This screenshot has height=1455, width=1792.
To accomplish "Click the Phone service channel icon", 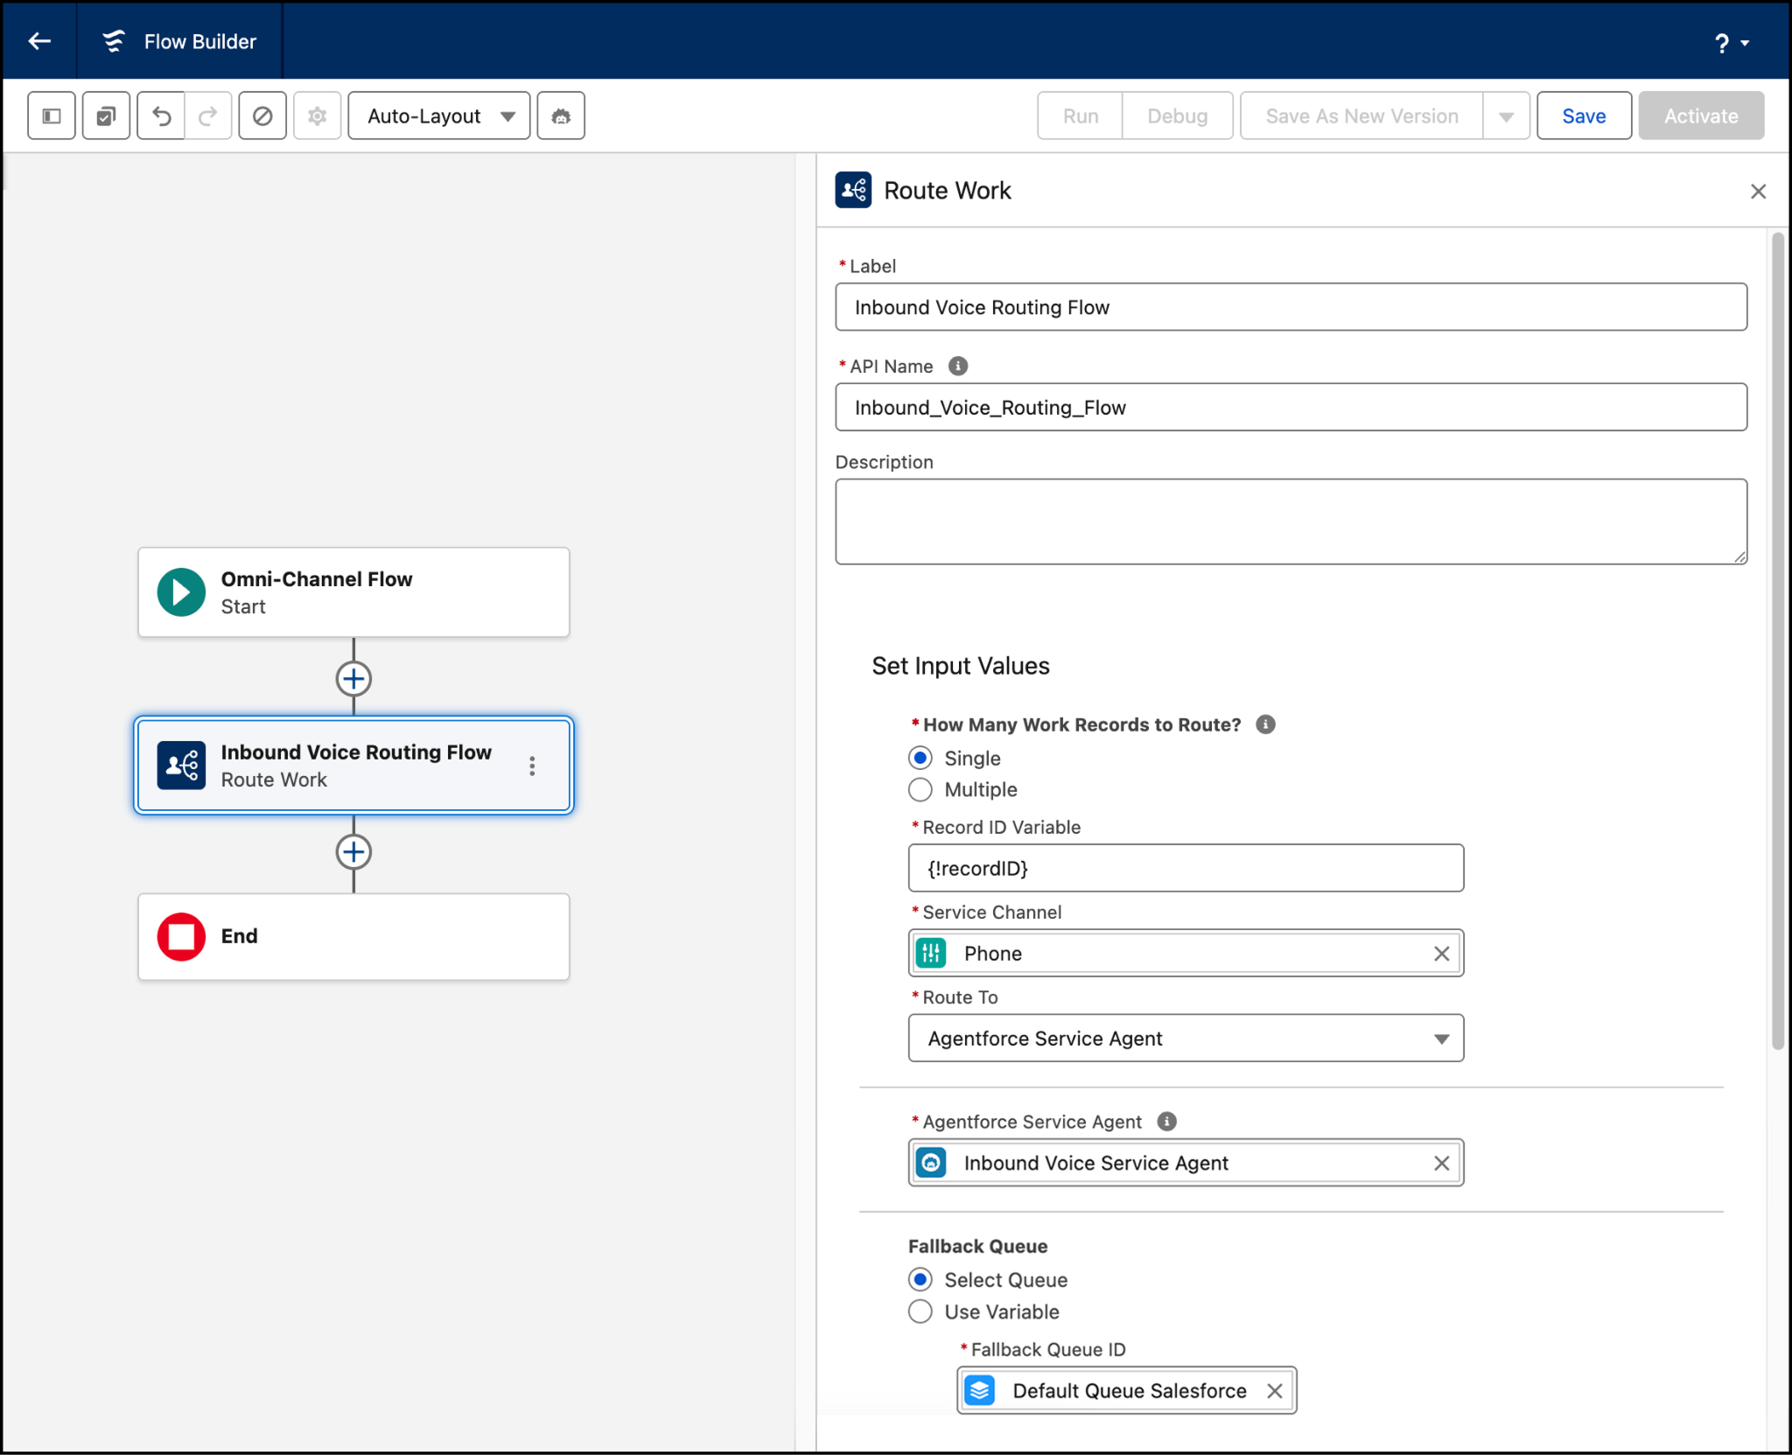I will (931, 953).
